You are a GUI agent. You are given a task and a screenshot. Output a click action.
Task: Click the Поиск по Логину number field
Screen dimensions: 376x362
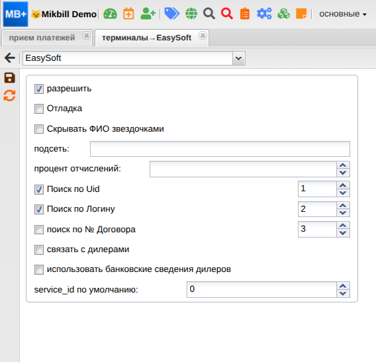coord(317,209)
